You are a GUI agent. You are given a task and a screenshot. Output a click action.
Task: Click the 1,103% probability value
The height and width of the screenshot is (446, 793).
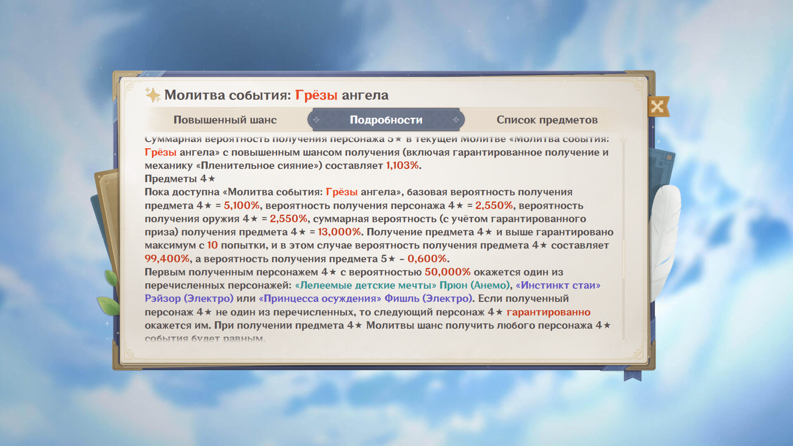(x=402, y=166)
